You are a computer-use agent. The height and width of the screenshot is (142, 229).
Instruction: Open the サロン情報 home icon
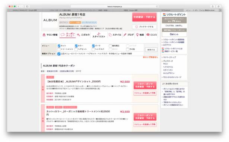pyautogui.click(x=44, y=35)
